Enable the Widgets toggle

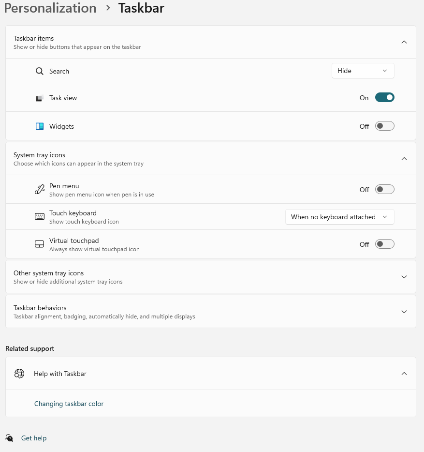[x=384, y=126]
